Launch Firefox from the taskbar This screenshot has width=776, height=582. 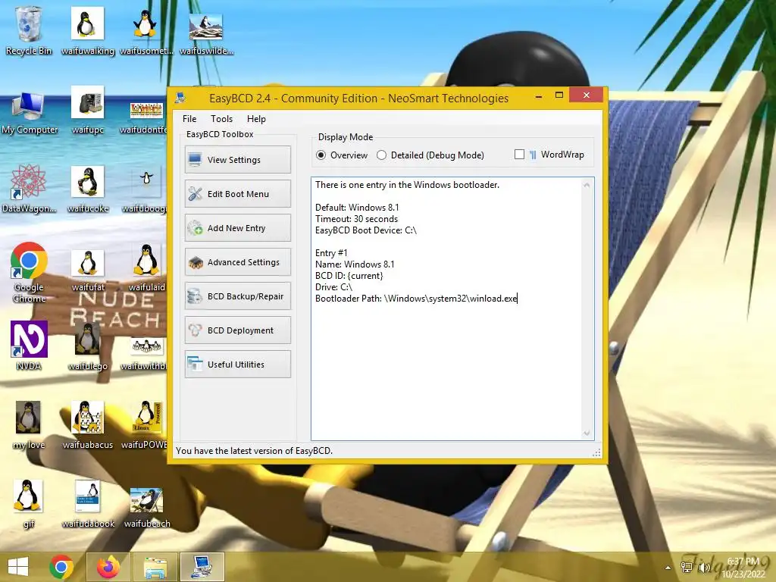pos(108,567)
